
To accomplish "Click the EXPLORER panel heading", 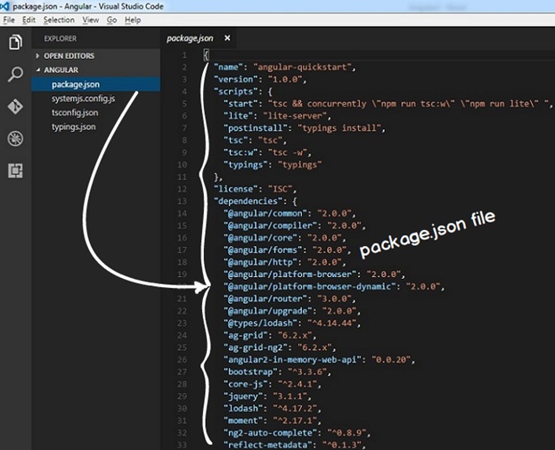I will point(61,38).
